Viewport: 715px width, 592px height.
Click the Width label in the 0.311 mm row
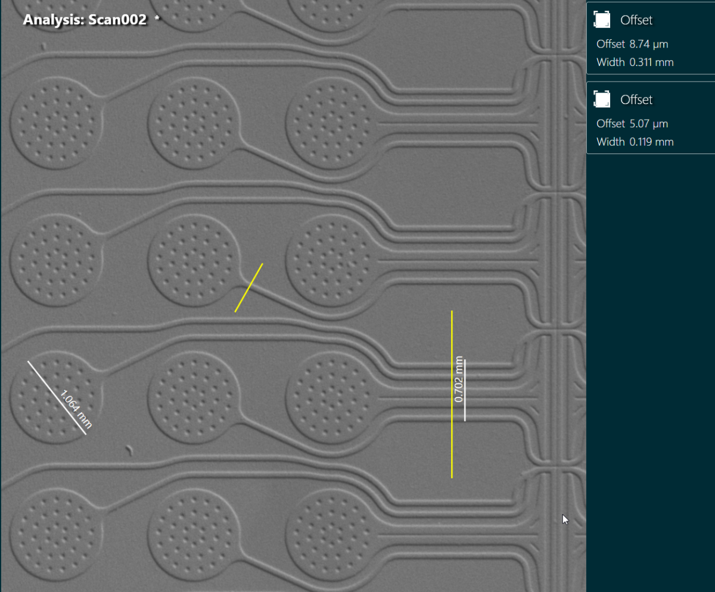point(610,62)
